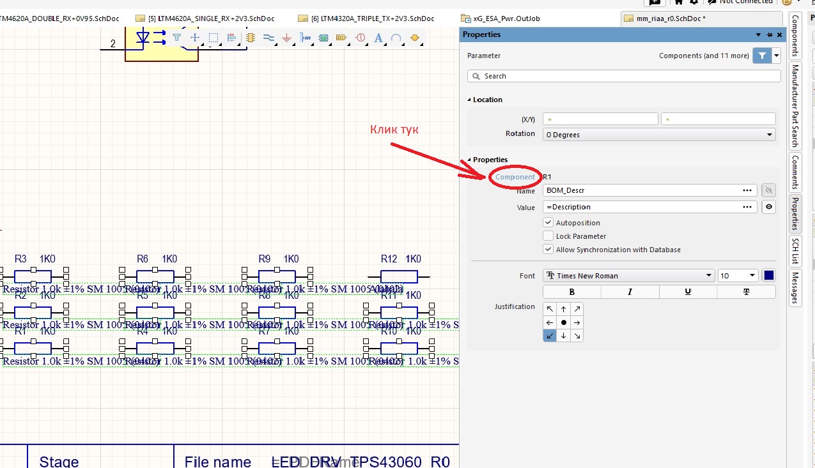
Task: Open the dark blue font color swatch
Action: (769, 276)
